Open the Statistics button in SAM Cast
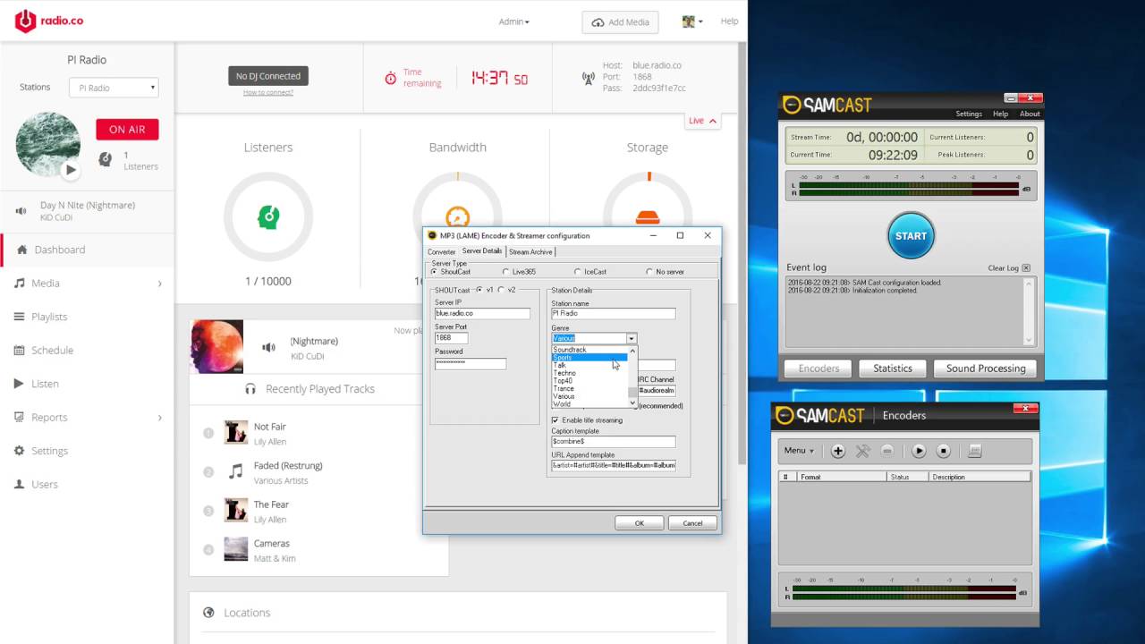 tap(893, 369)
